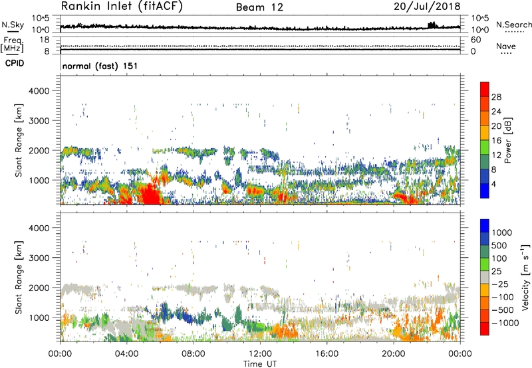Select the "-100" velocity colorbar tick
The image size is (532, 368).
point(503,297)
